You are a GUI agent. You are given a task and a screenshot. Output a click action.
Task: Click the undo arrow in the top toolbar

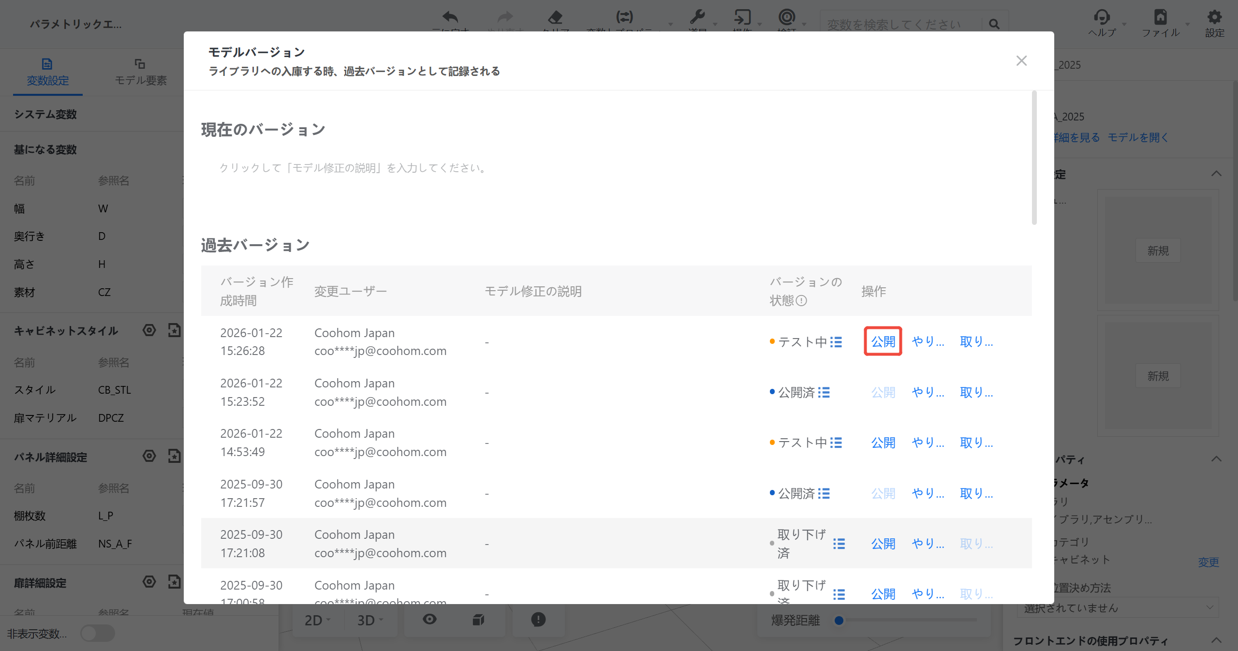pyautogui.click(x=450, y=17)
